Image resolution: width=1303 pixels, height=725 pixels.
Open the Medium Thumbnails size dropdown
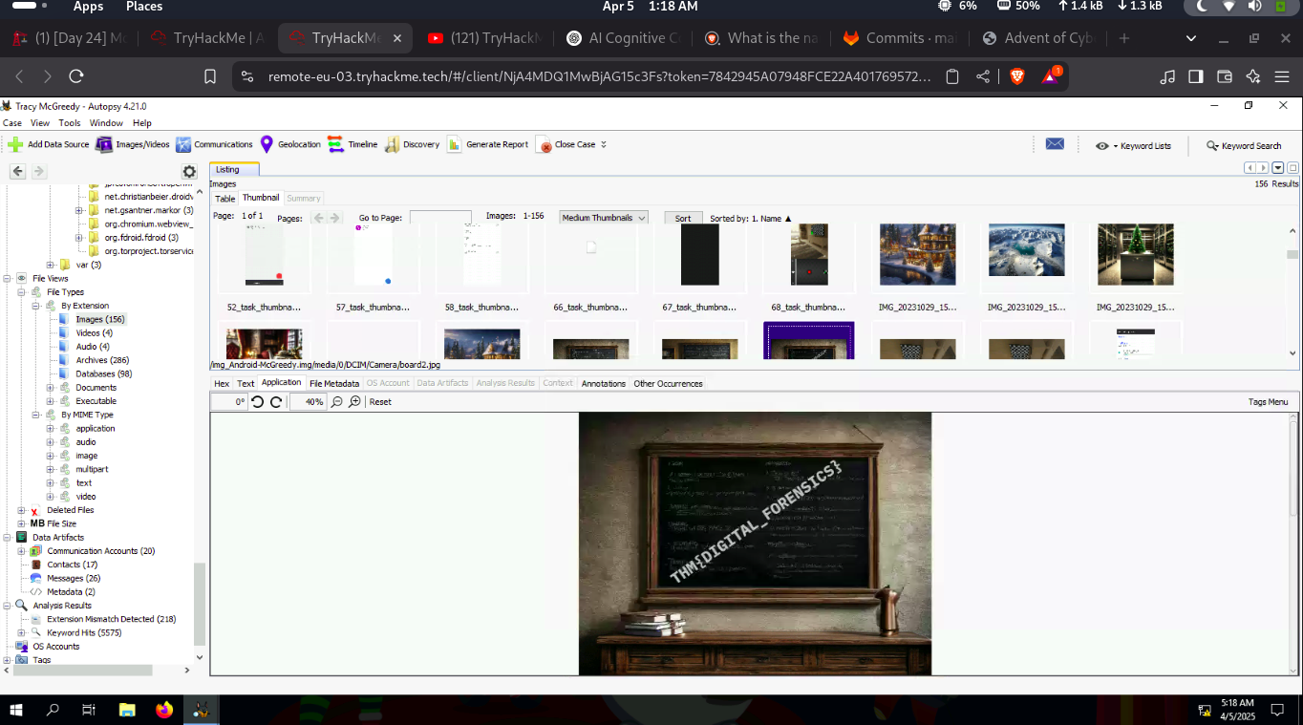coord(604,218)
